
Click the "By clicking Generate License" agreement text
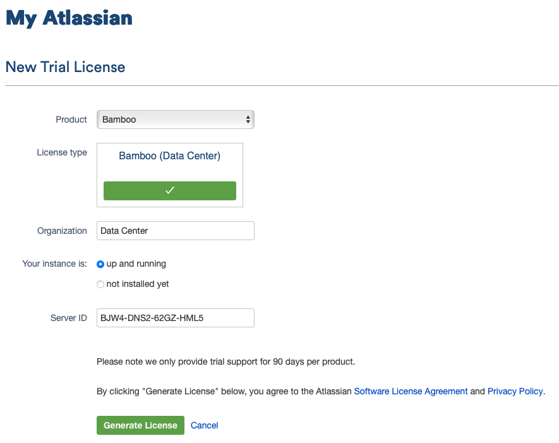click(x=224, y=391)
